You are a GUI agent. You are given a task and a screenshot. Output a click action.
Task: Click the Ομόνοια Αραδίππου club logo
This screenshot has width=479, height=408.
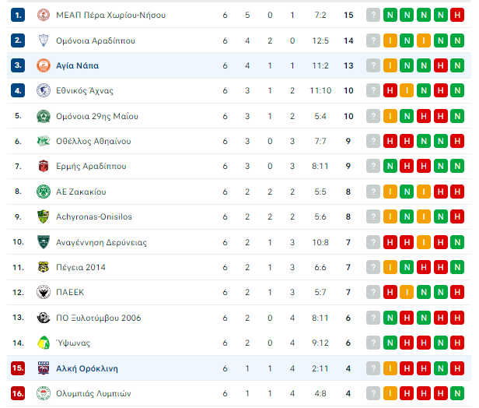[x=44, y=40]
